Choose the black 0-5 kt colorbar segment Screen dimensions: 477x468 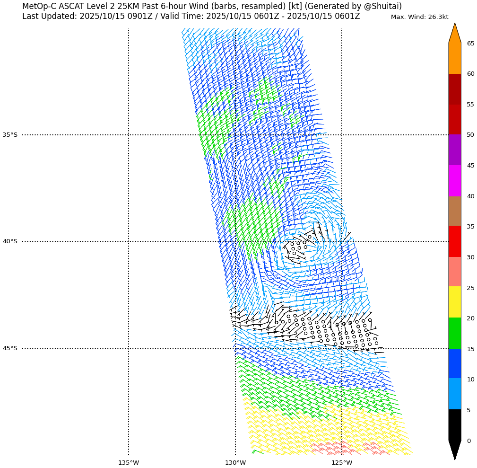point(454,425)
